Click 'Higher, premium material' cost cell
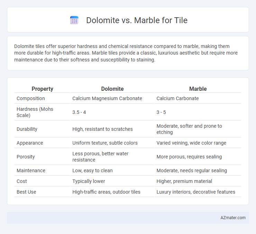 pos(184,181)
